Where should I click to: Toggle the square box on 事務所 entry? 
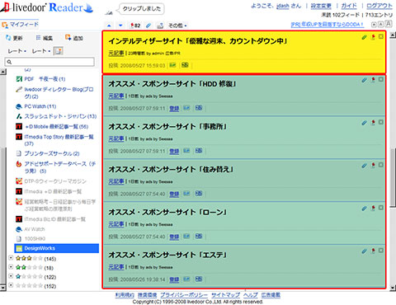381,122
